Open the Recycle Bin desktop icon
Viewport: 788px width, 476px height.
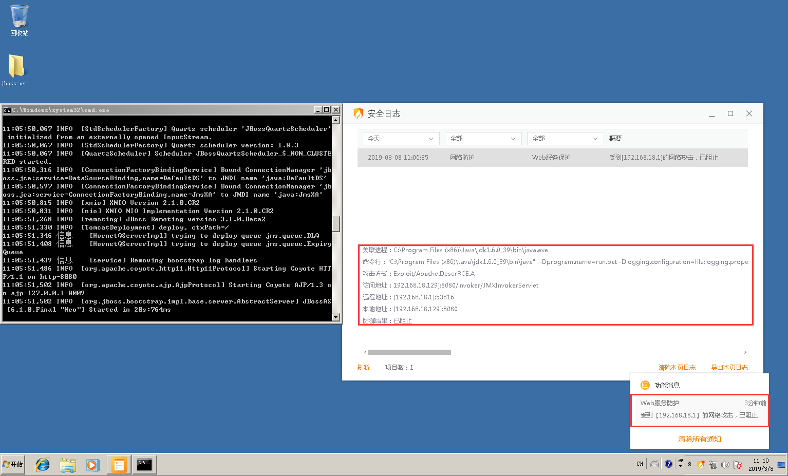20,21
